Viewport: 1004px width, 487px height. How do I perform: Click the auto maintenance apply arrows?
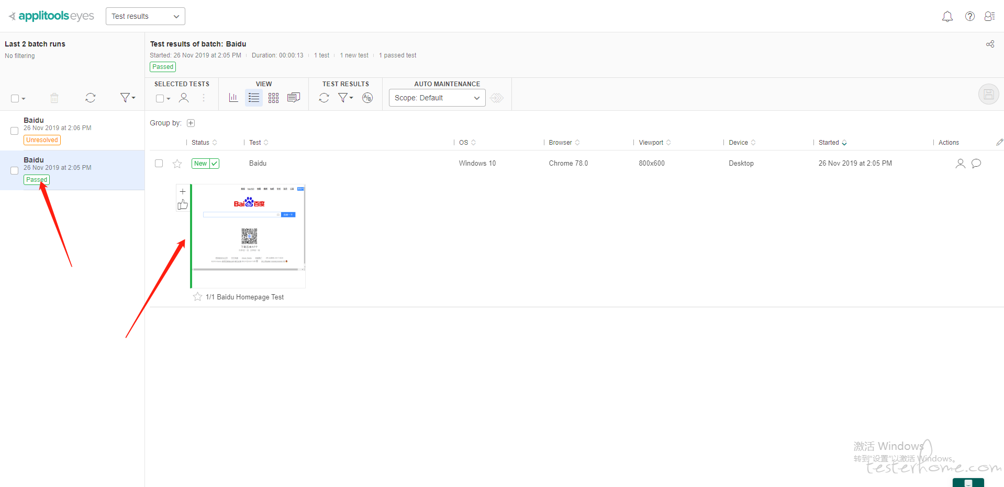coord(497,98)
